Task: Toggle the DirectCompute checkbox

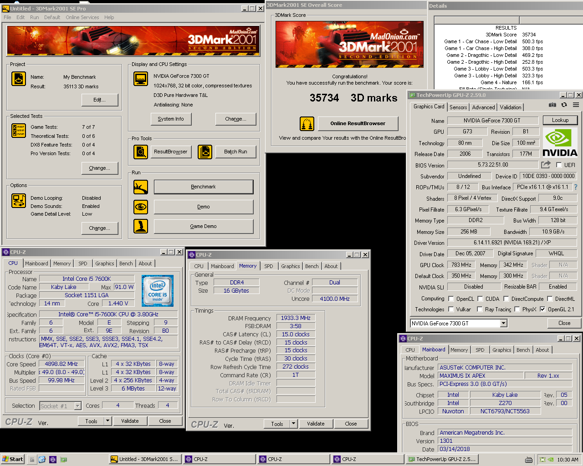Action: tap(506, 299)
